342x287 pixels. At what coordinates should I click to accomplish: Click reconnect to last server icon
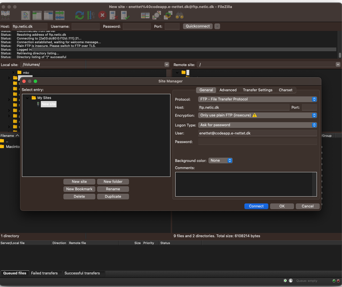[125, 15]
